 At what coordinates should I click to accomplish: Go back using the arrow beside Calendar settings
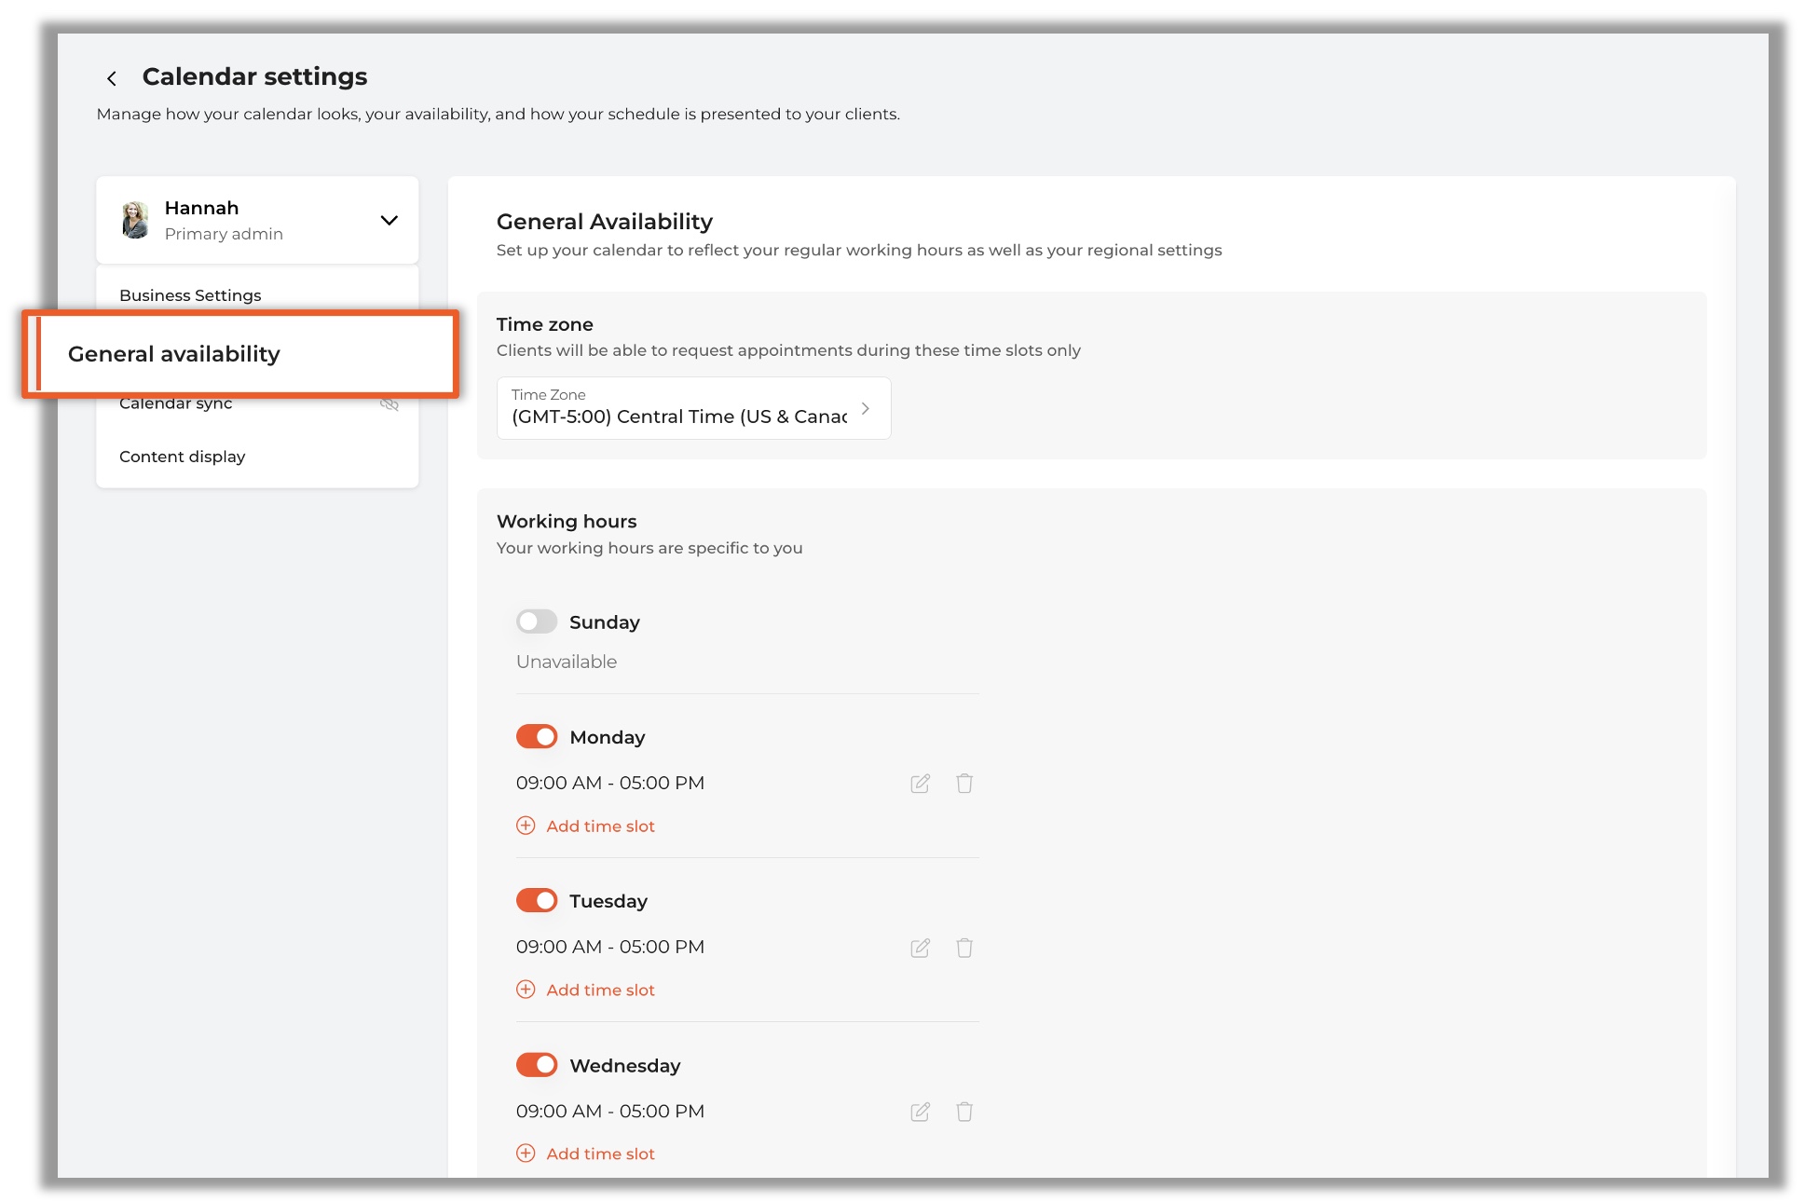[x=112, y=78]
